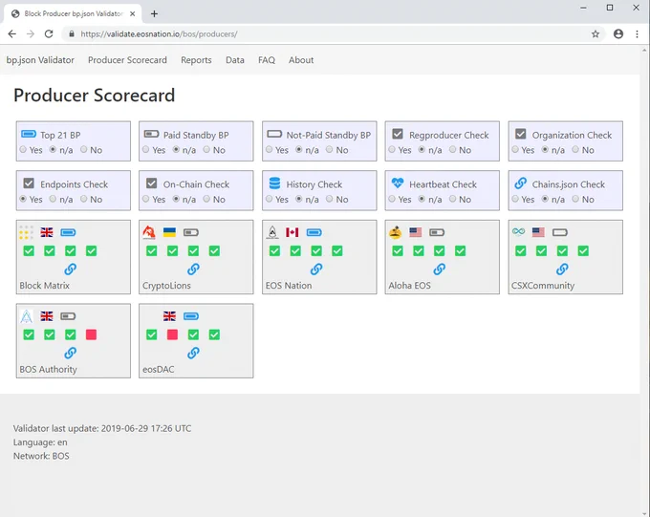
Task: Open EOS Nation chain link icon
Action: [x=316, y=269]
